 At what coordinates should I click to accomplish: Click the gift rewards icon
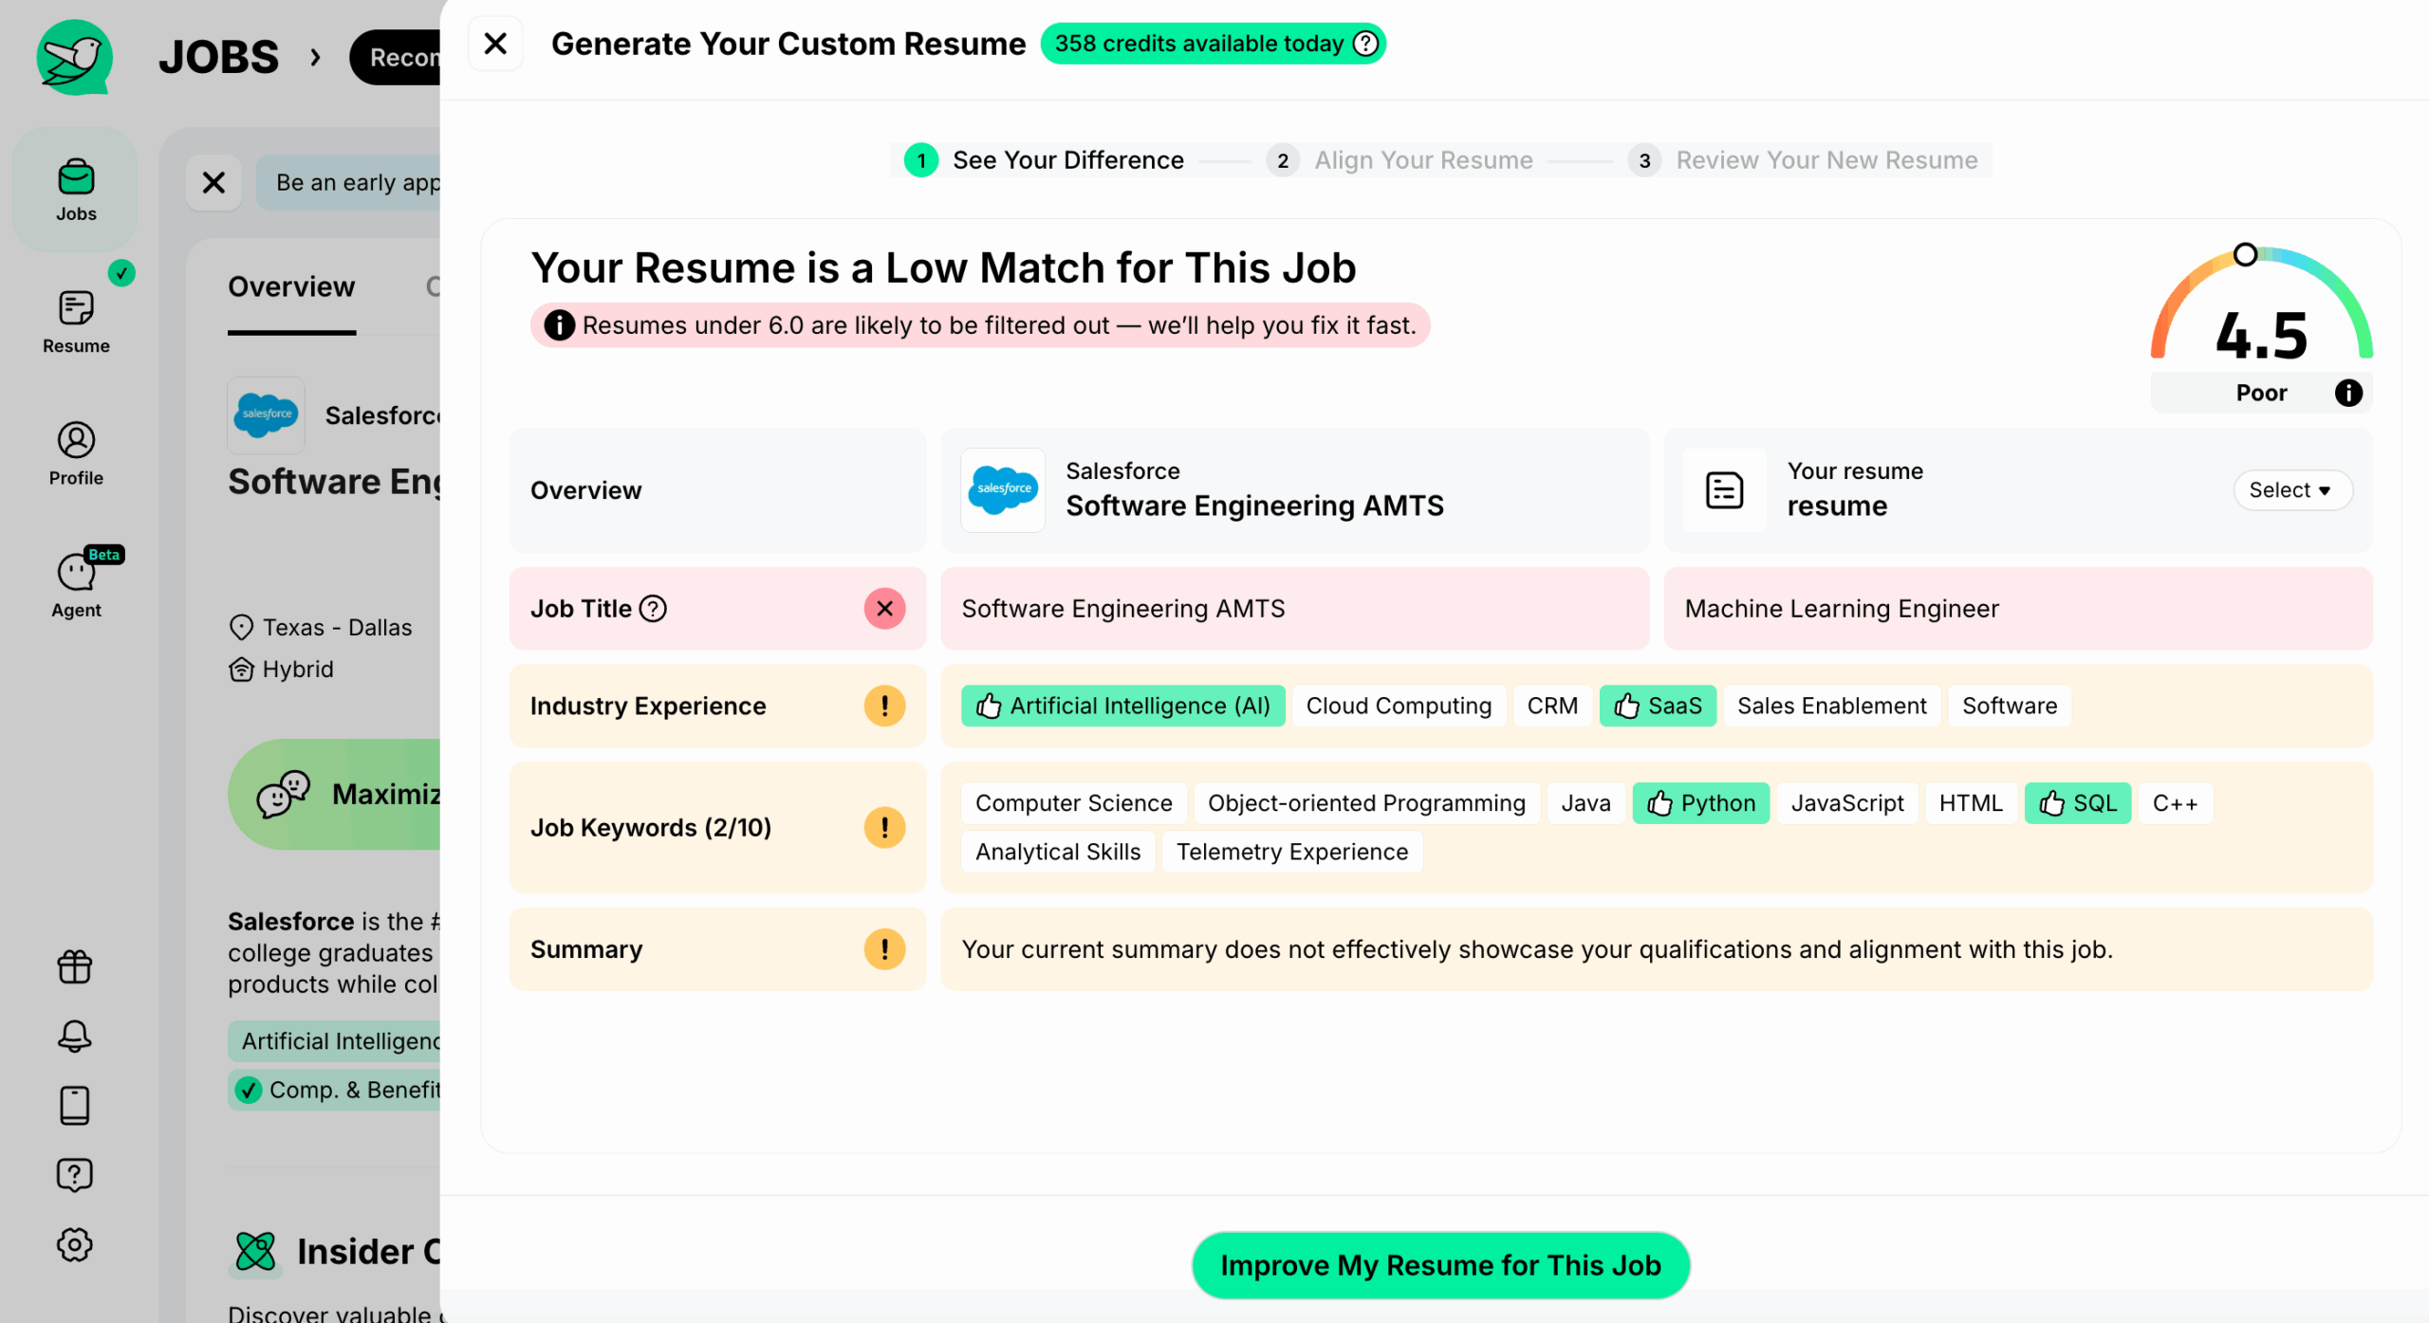tap(75, 966)
